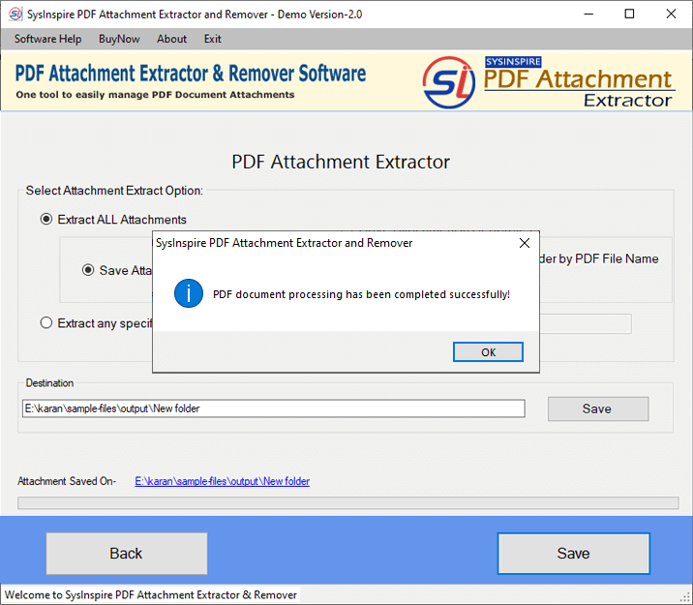Image resolution: width=693 pixels, height=605 pixels.
Task: Close the SysInspire message dialog
Action: pos(525,243)
